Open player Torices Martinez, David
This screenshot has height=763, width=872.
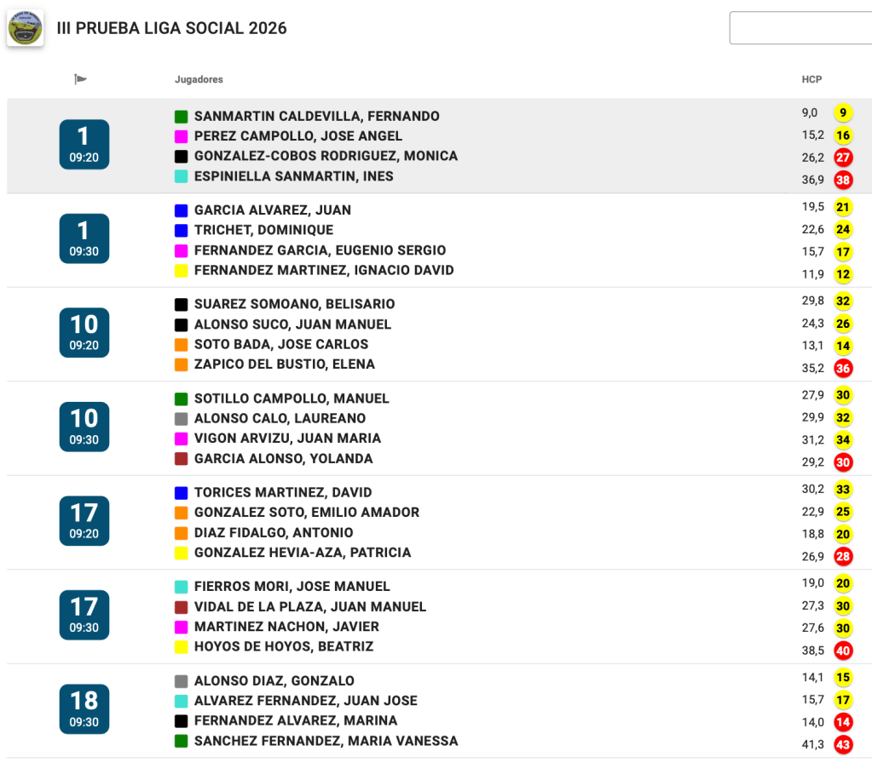(x=283, y=492)
